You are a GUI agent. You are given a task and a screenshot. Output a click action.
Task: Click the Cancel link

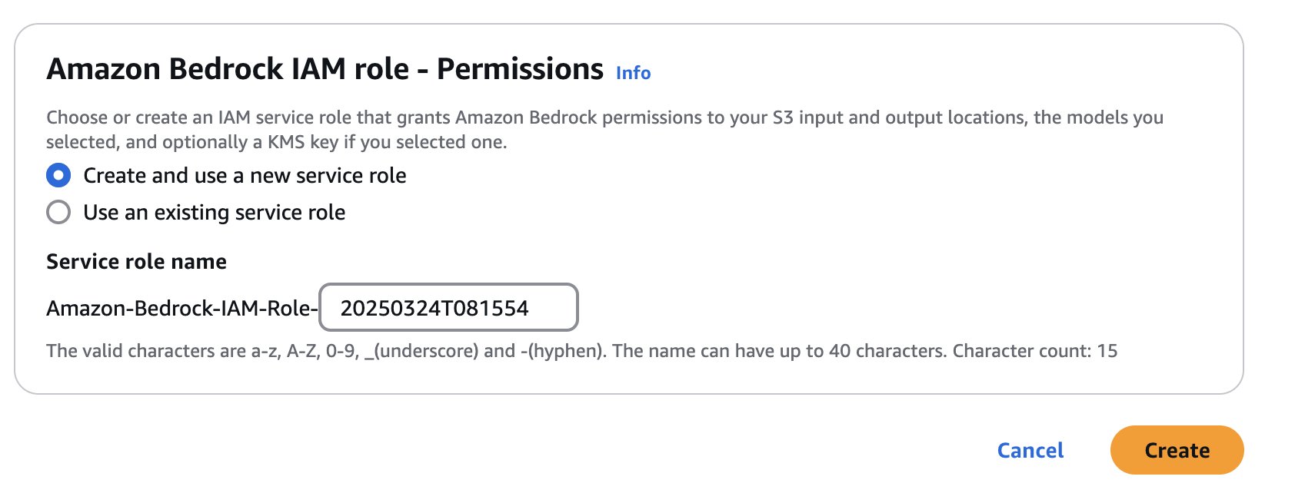(1030, 450)
